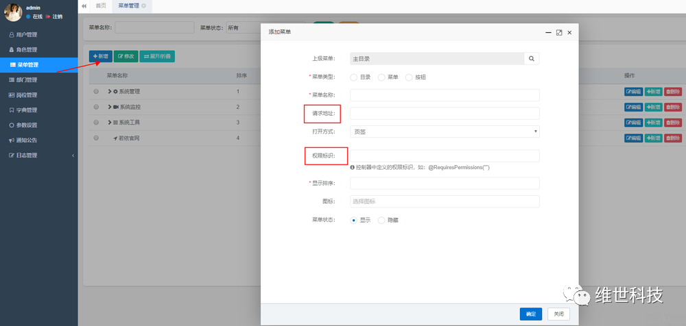Close the 菜单管理 tab with its x icon
686x326 pixels.
pyautogui.click(x=144, y=5)
